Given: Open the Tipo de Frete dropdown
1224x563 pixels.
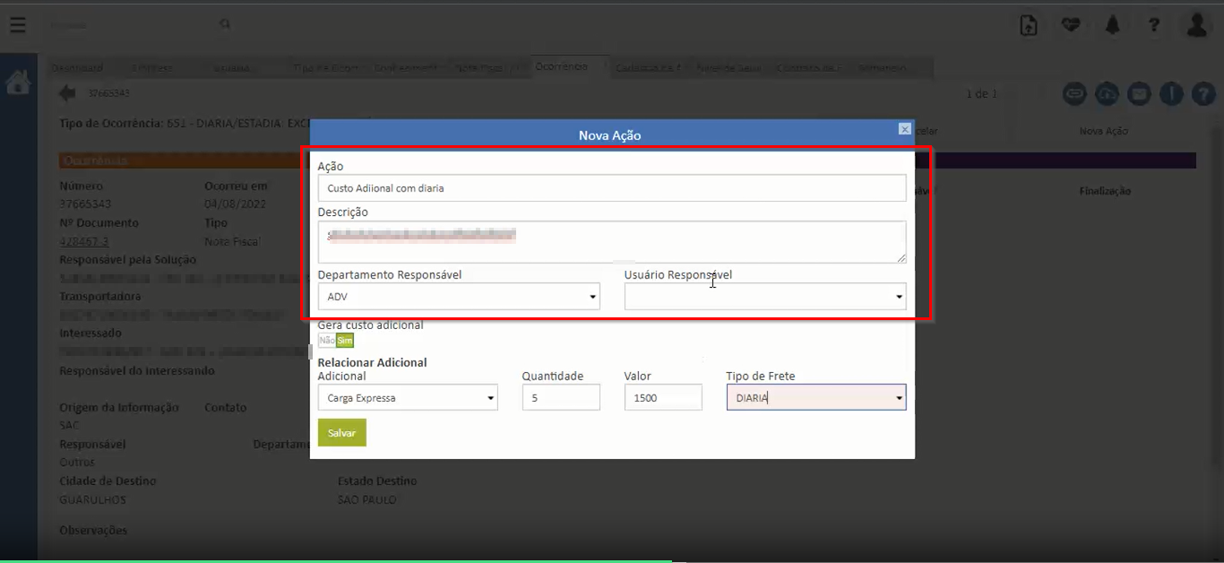Looking at the screenshot, I should (x=815, y=398).
